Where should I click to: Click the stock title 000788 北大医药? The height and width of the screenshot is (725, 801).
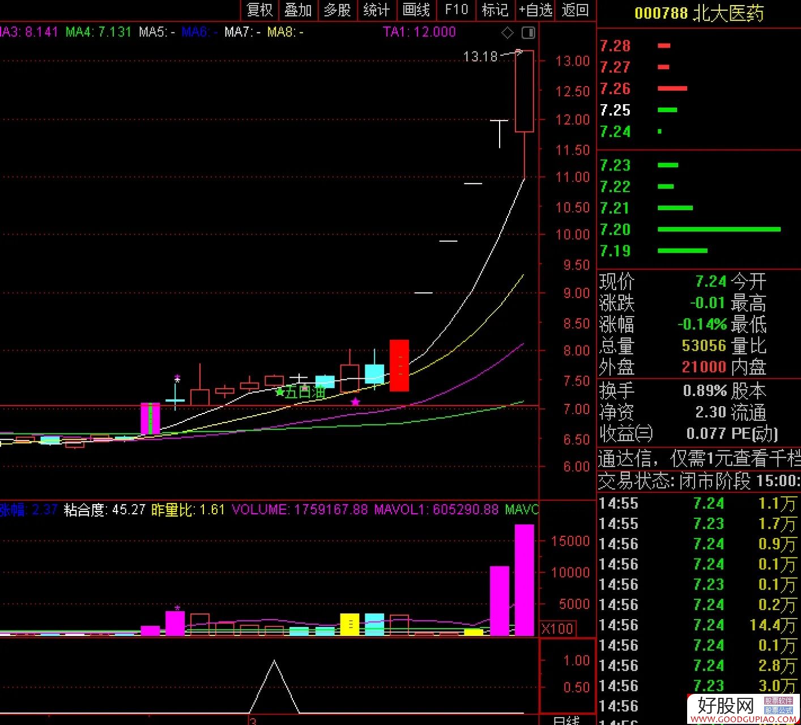(699, 13)
